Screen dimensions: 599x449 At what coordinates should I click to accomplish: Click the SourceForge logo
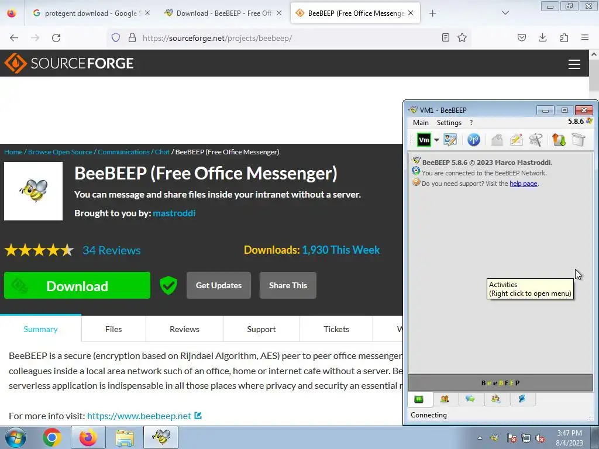(x=69, y=63)
